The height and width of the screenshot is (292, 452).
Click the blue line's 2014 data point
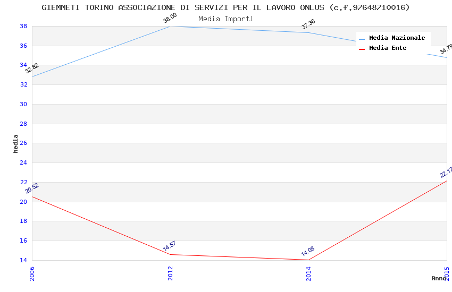pos(309,32)
